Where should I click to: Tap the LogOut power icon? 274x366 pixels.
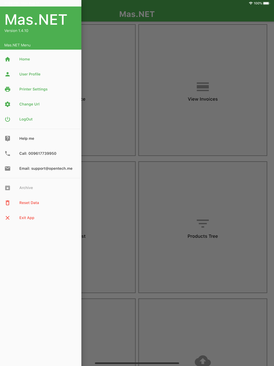click(x=8, y=119)
